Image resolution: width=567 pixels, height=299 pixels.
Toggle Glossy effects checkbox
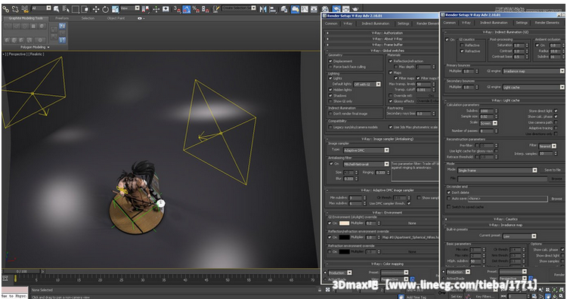pos(391,101)
